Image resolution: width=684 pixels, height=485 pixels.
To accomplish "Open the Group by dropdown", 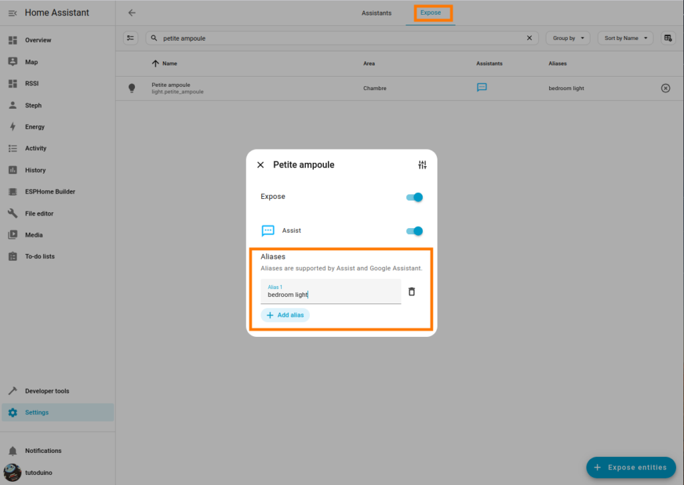I will pyautogui.click(x=567, y=38).
